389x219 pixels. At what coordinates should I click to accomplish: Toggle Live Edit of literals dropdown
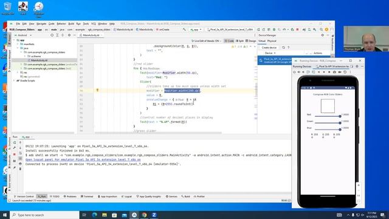coord(206,41)
